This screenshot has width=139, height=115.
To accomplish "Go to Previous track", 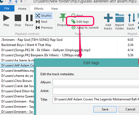I will point(44,28).
